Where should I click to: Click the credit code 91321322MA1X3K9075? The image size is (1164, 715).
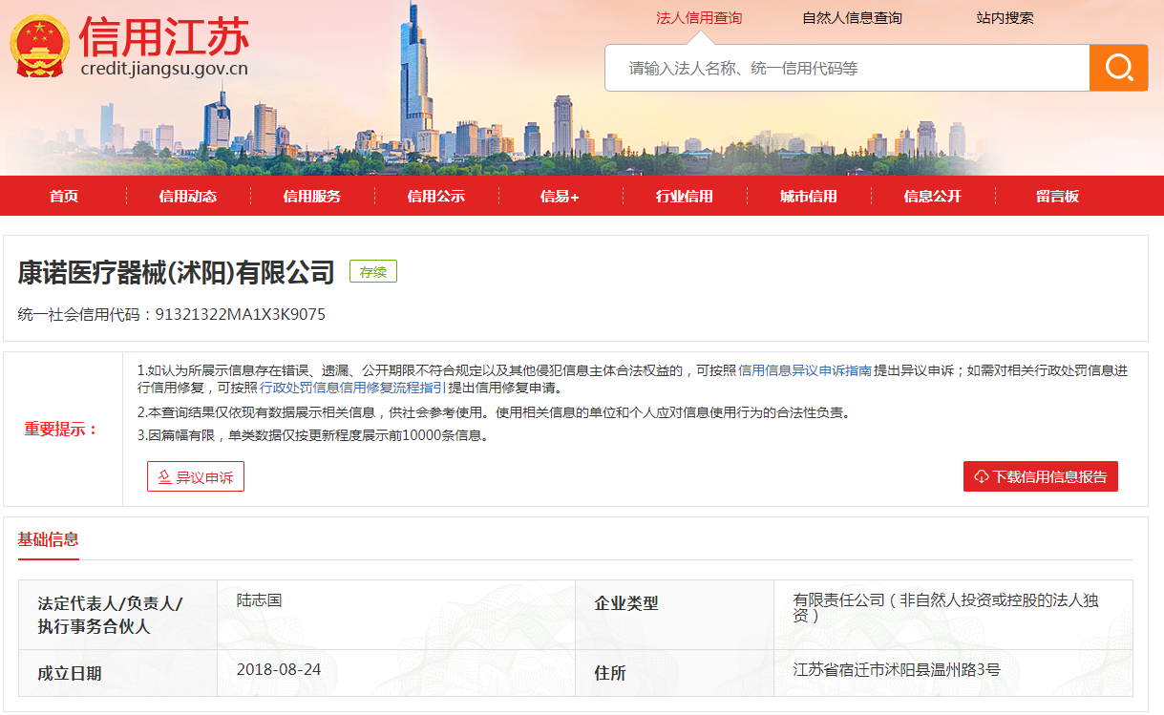click(240, 314)
